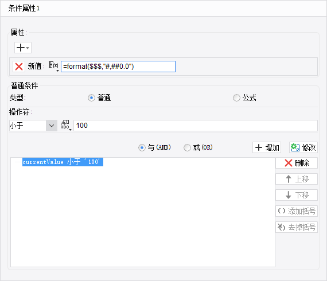Click 去掉括号 remove parentheses button
This screenshot has width=327, height=281.
click(297, 227)
